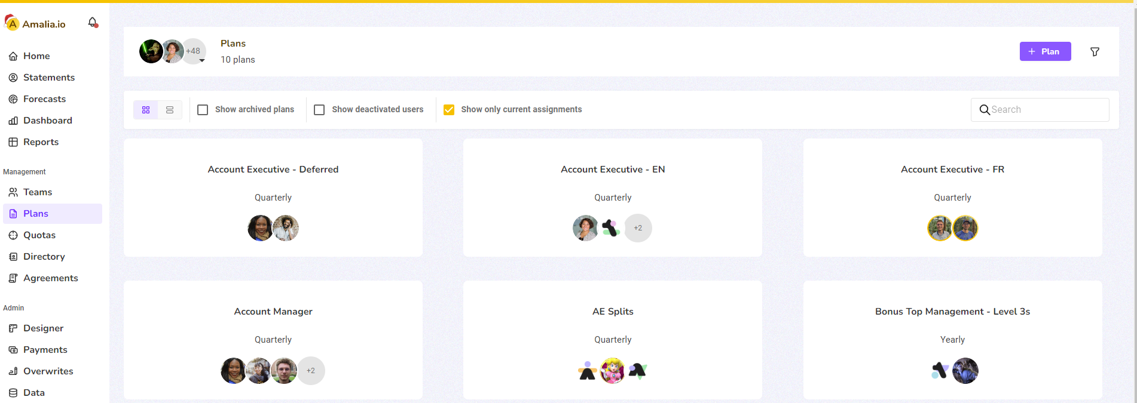
Task: Open Account Executive - FR plan
Action: (952, 198)
